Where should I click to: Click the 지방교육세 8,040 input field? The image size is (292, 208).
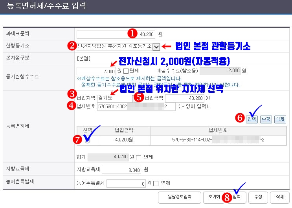click(121, 170)
